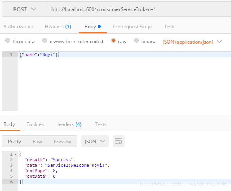Screen dimensions: 231x191
Task: Open the response JSON format dropdown
Action: [x=95, y=141]
